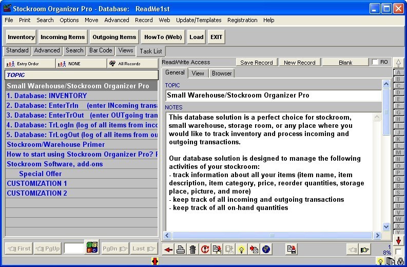This screenshot has height=267, width=407.
Task: Toggle the checkbox below the red down arrow
Action: [398, 252]
